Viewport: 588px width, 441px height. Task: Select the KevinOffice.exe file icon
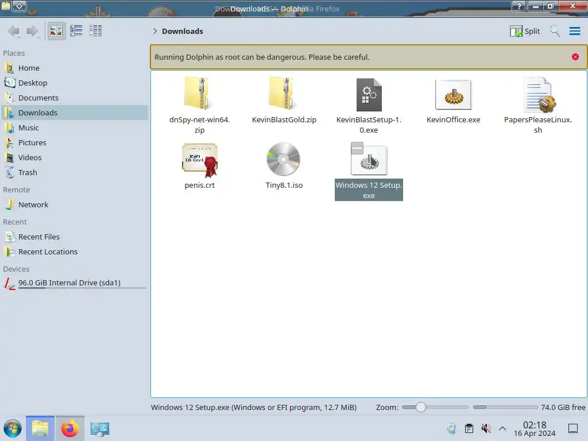pos(454,95)
